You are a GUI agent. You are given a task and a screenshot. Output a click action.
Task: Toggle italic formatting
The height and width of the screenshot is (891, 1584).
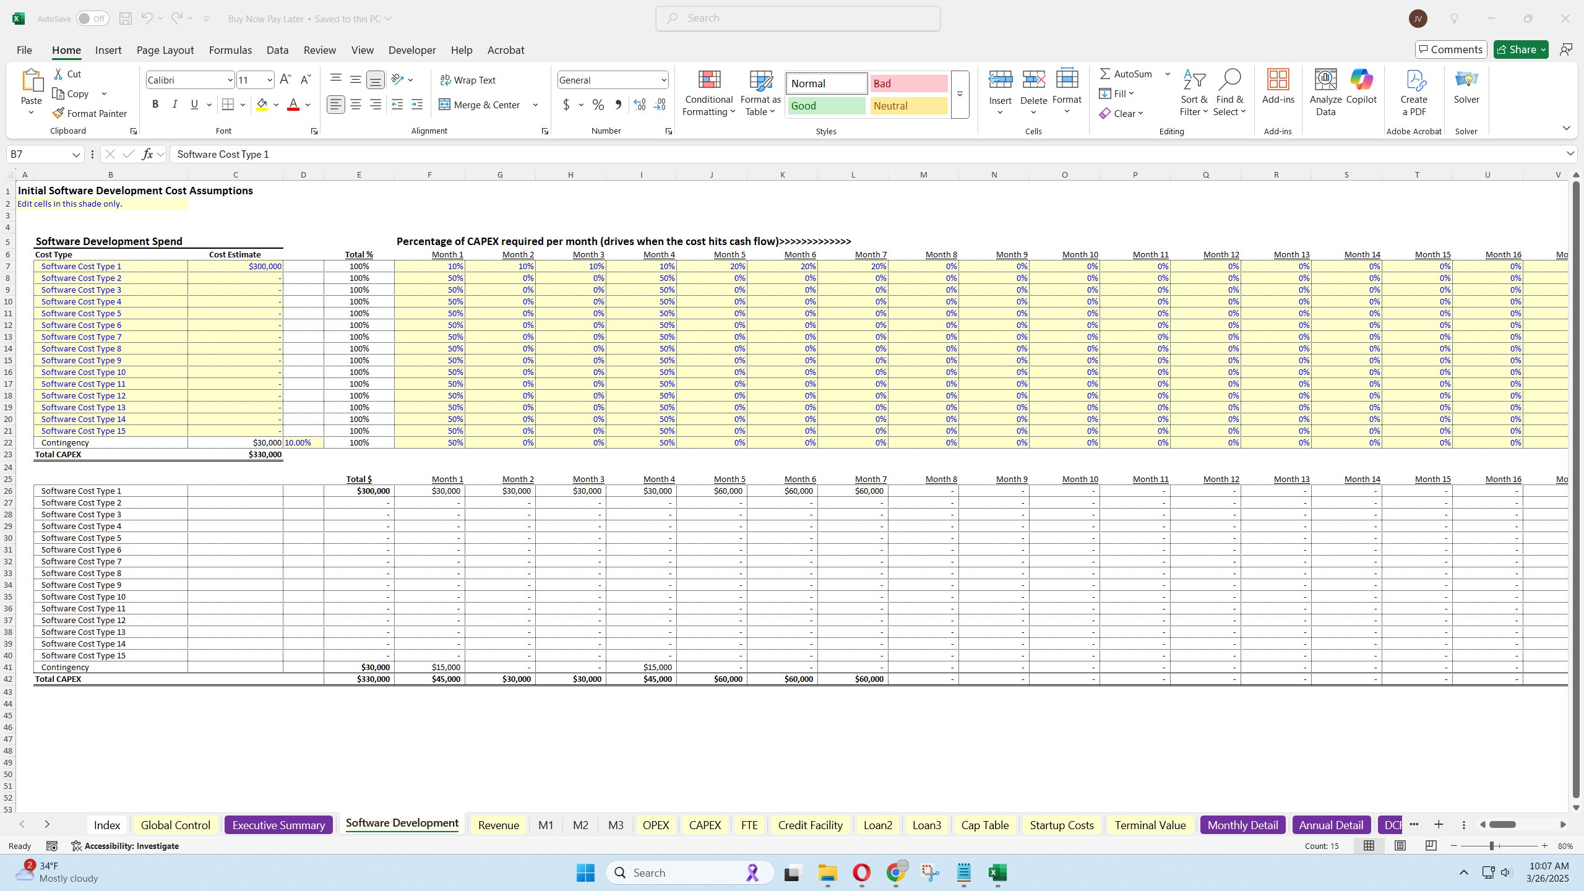(174, 104)
